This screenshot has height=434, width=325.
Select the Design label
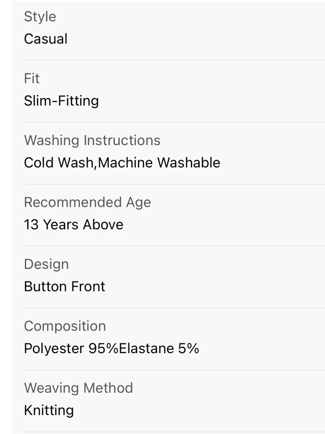[x=47, y=264]
